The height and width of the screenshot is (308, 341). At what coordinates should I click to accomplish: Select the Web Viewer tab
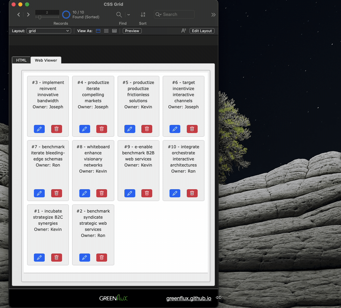tap(46, 60)
